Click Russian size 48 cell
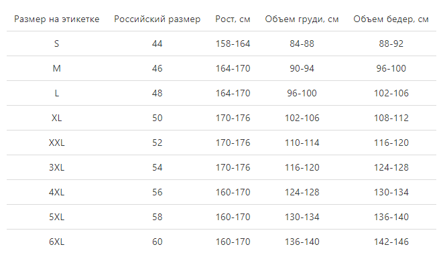The height and width of the screenshot is (267, 443). (x=157, y=94)
